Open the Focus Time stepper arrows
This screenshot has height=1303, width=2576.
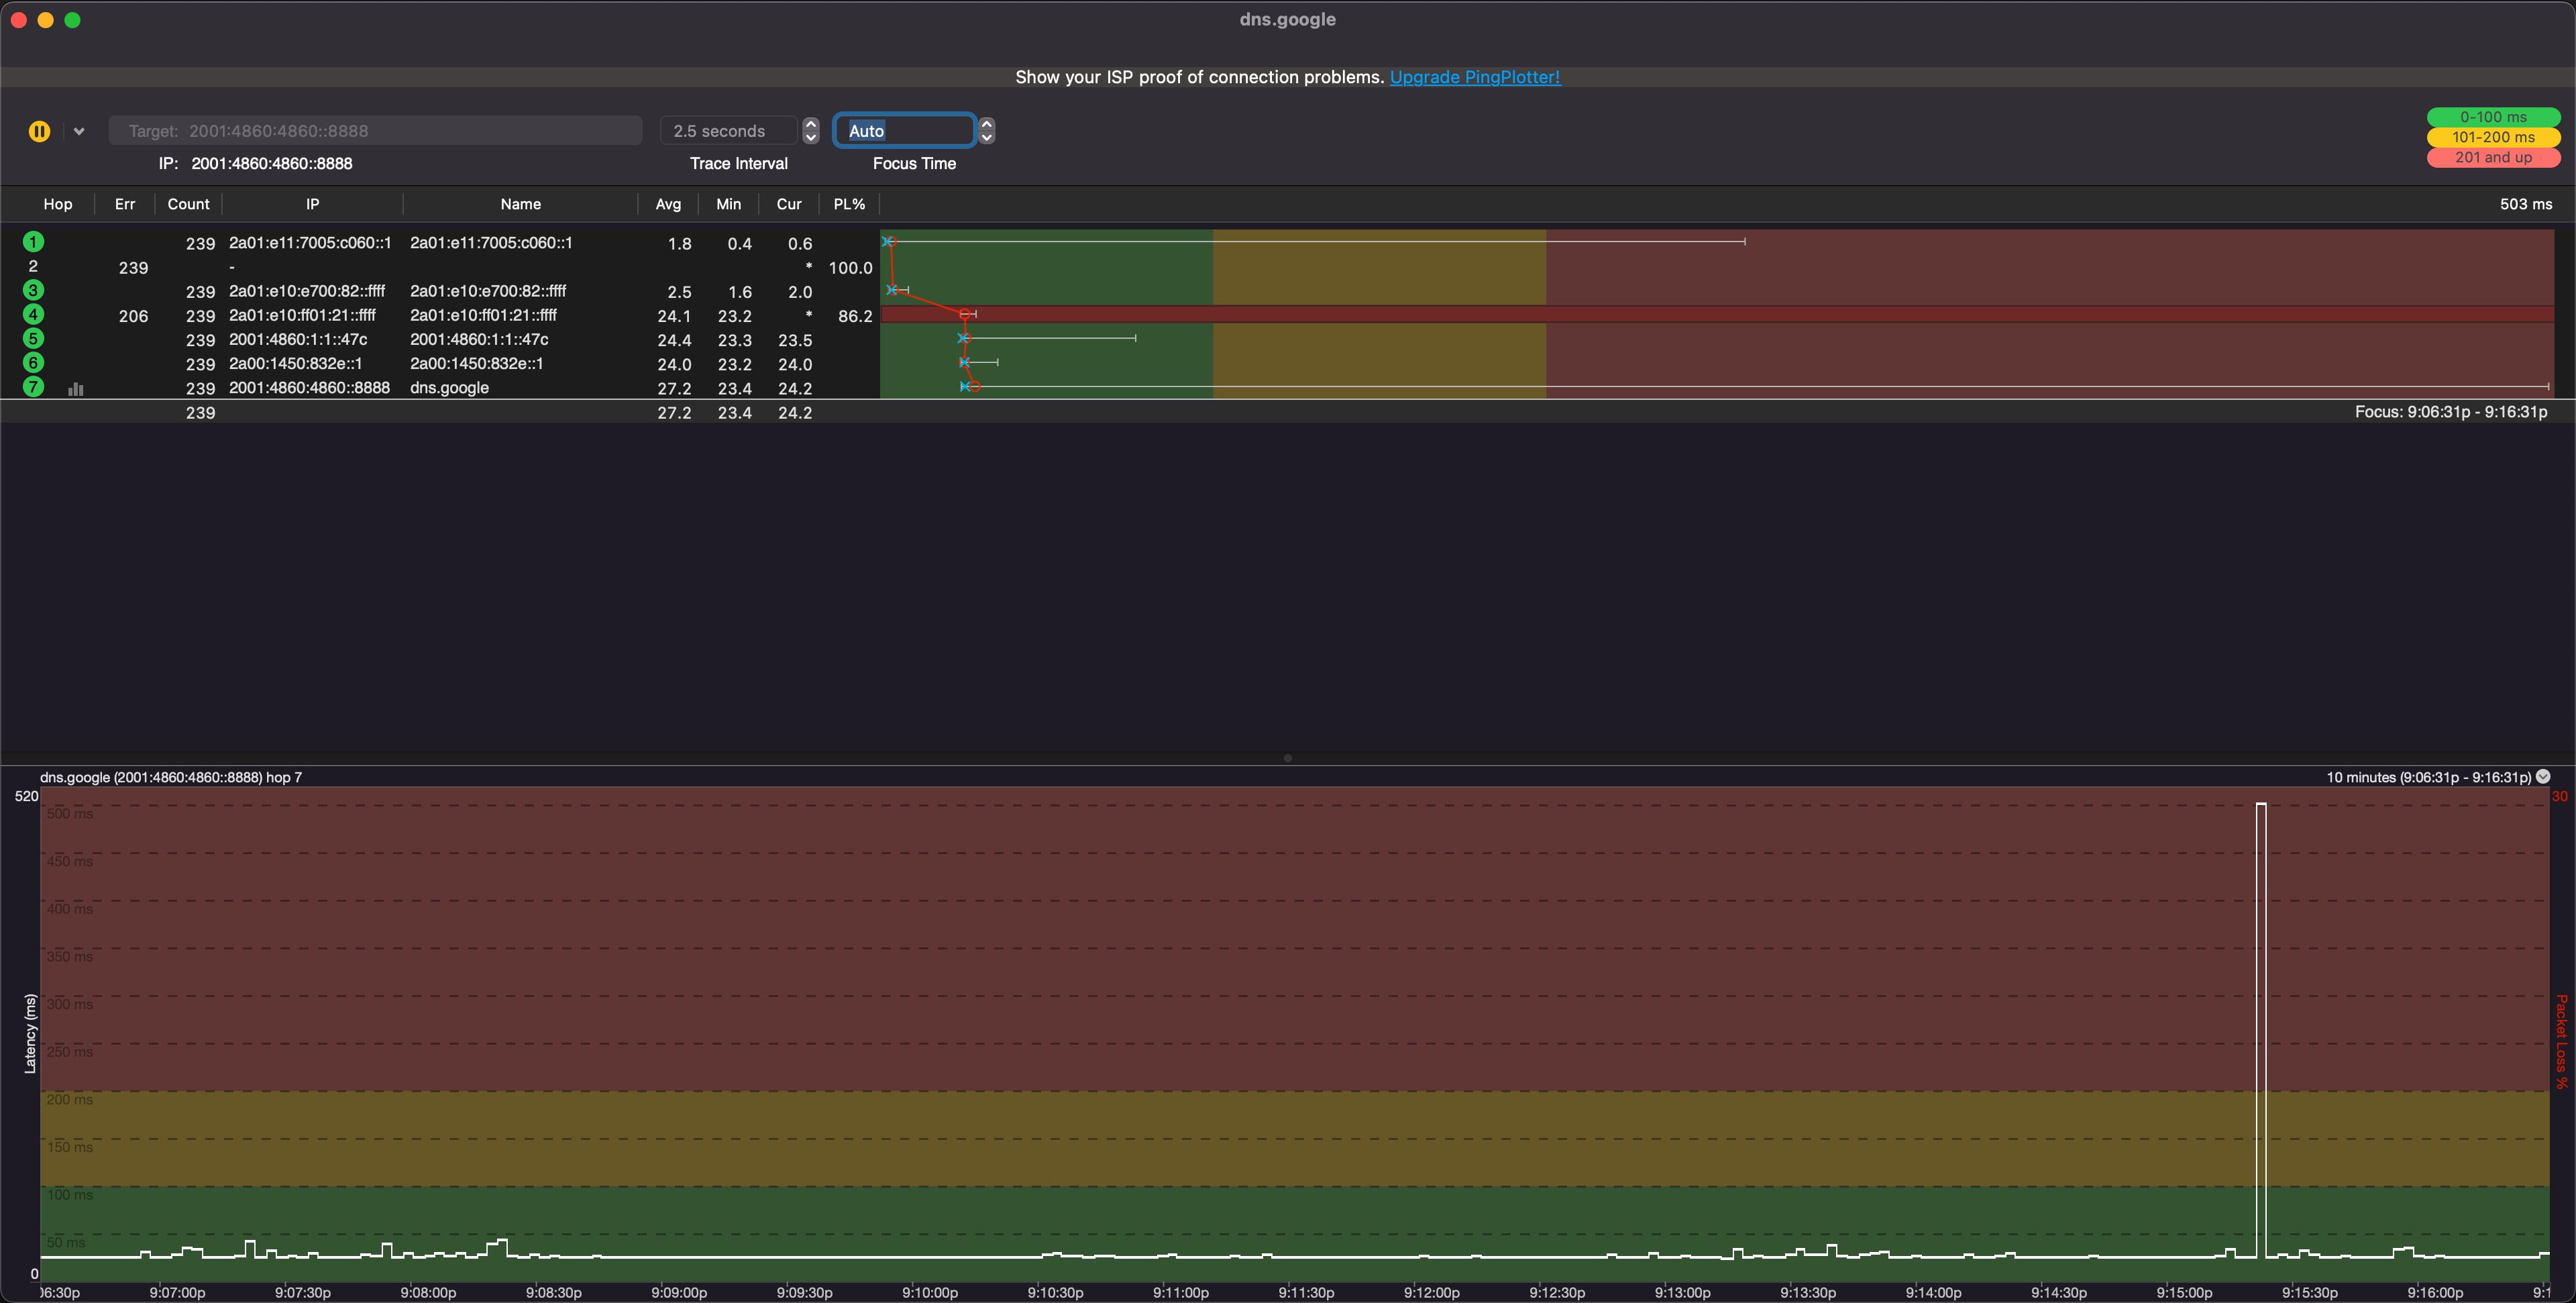point(987,131)
